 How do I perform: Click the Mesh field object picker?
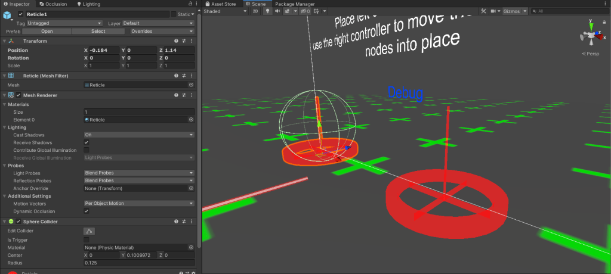pos(191,85)
